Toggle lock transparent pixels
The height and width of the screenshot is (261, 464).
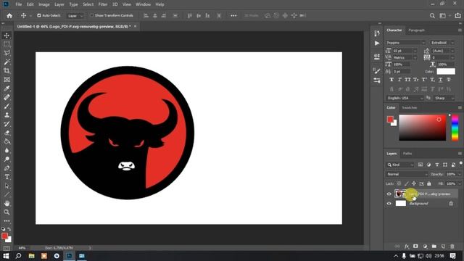[x=399, y=183]
